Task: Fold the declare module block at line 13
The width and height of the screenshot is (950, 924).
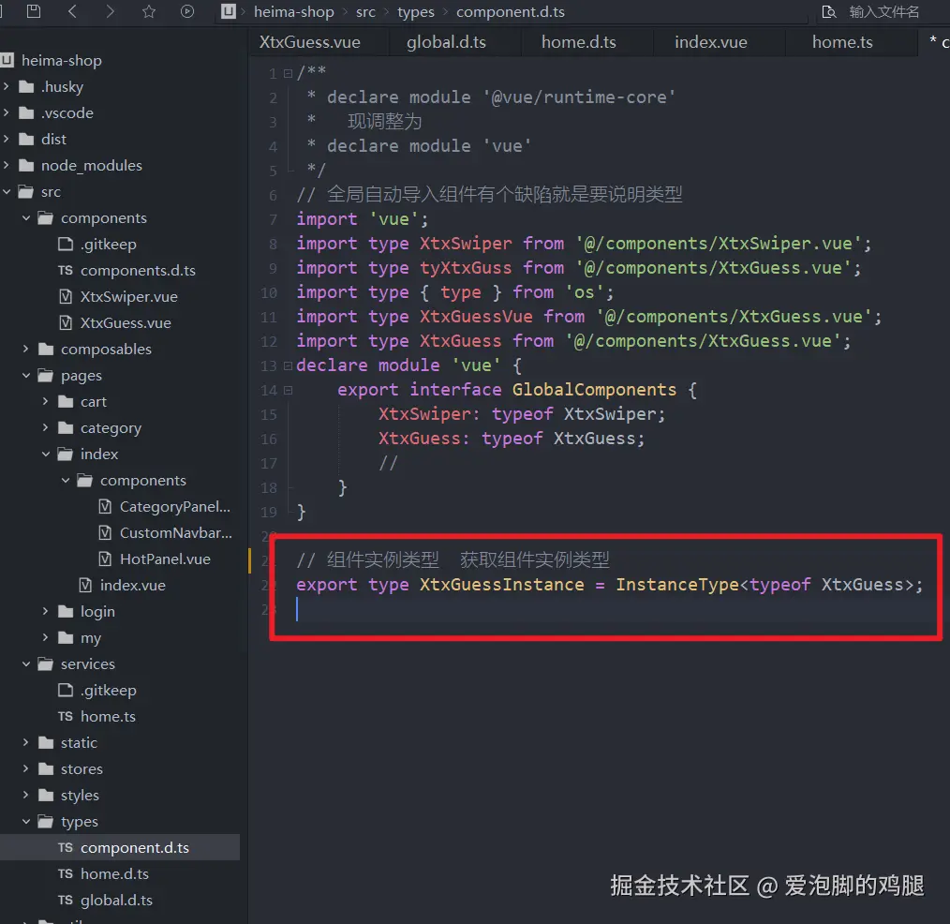Action: click(x=288, y=365)
